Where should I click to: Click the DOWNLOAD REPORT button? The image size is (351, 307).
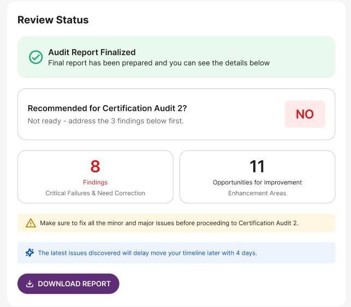click(x=68, y=284)
